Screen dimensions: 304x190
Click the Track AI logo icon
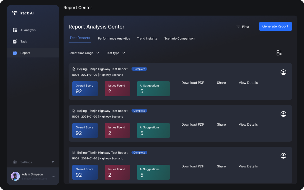click(15, 13)
